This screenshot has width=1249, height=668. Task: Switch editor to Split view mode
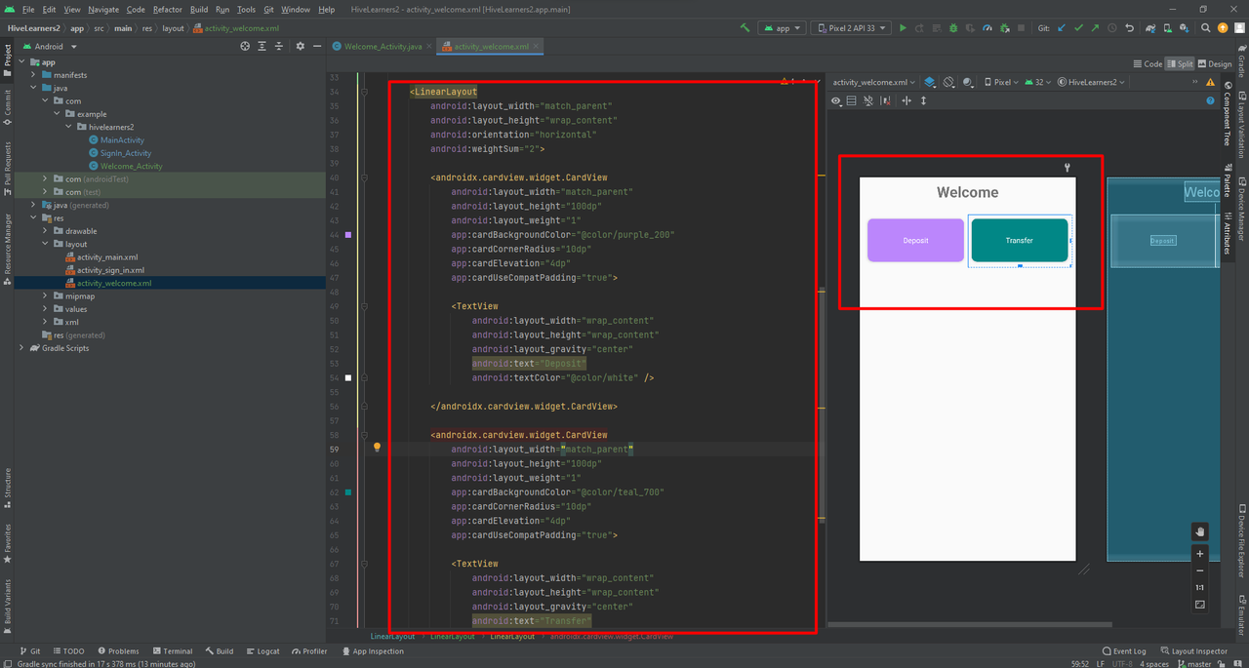pyautogui.click(x=1180, y=64)
